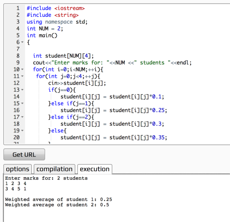
Task: Click the '3 4 5 1' output line
Action: pyautogui.click(x=16, y=189)
